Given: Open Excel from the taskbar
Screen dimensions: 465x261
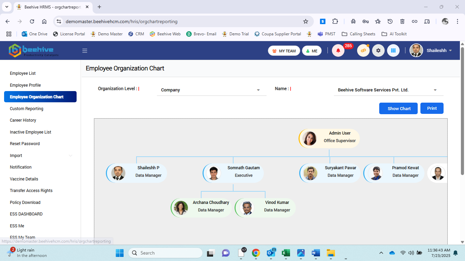Looking at the screenshot, I should [x=286, y=253].
